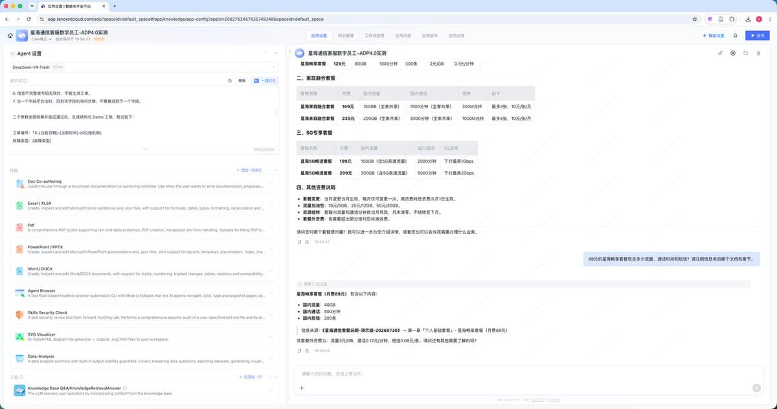Select the SVG Visualizer skill icon
Screen dimensions: 777x409
click(20, 337)
